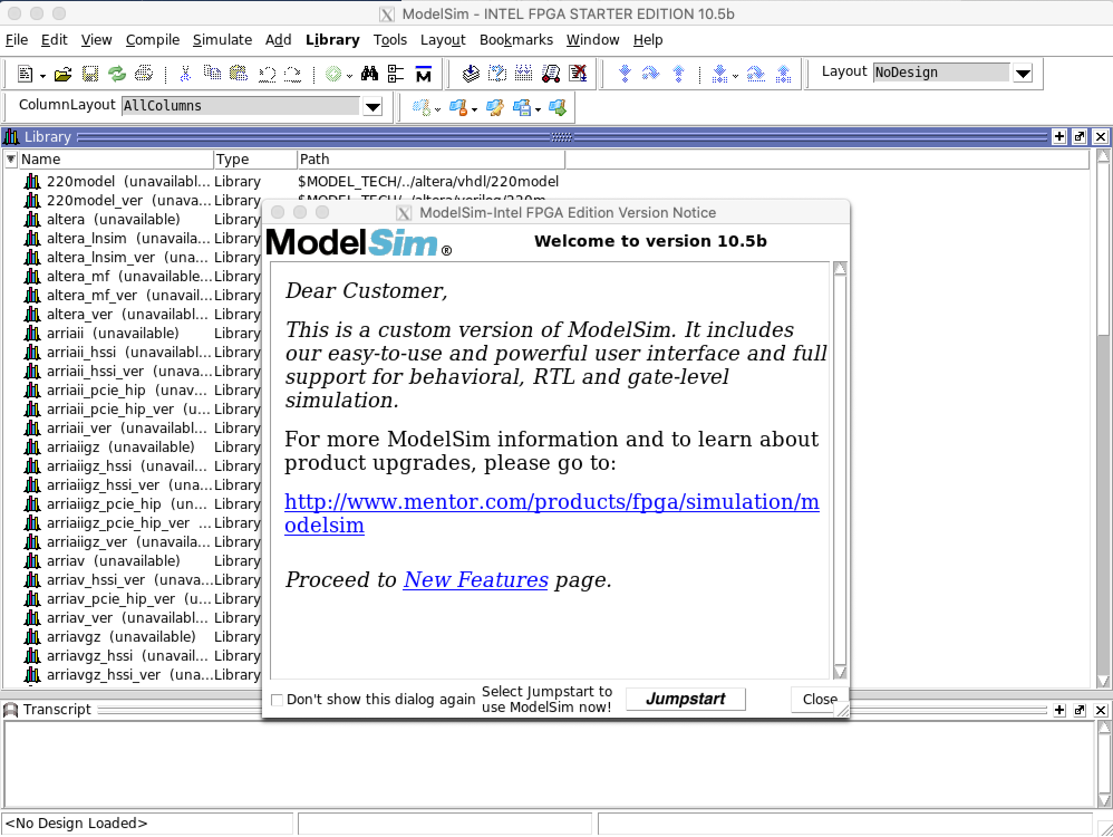Screen dimensions: 1113x837
Task: Open the instance Step Into dropdown arrow
Action: (735, 76)
